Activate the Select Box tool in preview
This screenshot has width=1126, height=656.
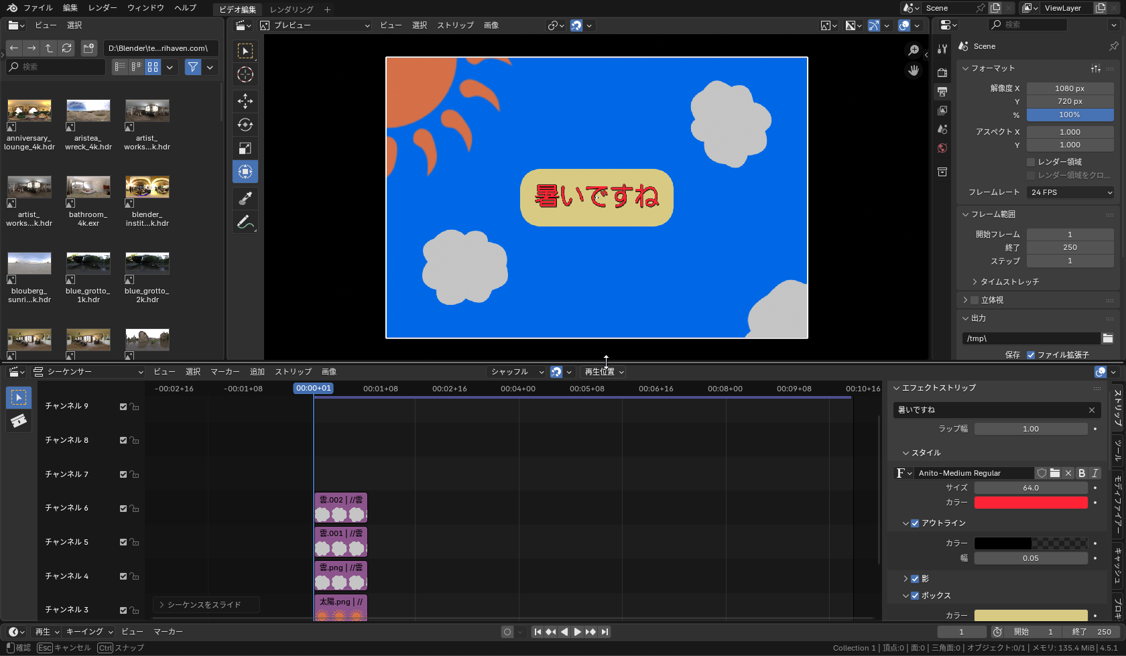[245, 51]
